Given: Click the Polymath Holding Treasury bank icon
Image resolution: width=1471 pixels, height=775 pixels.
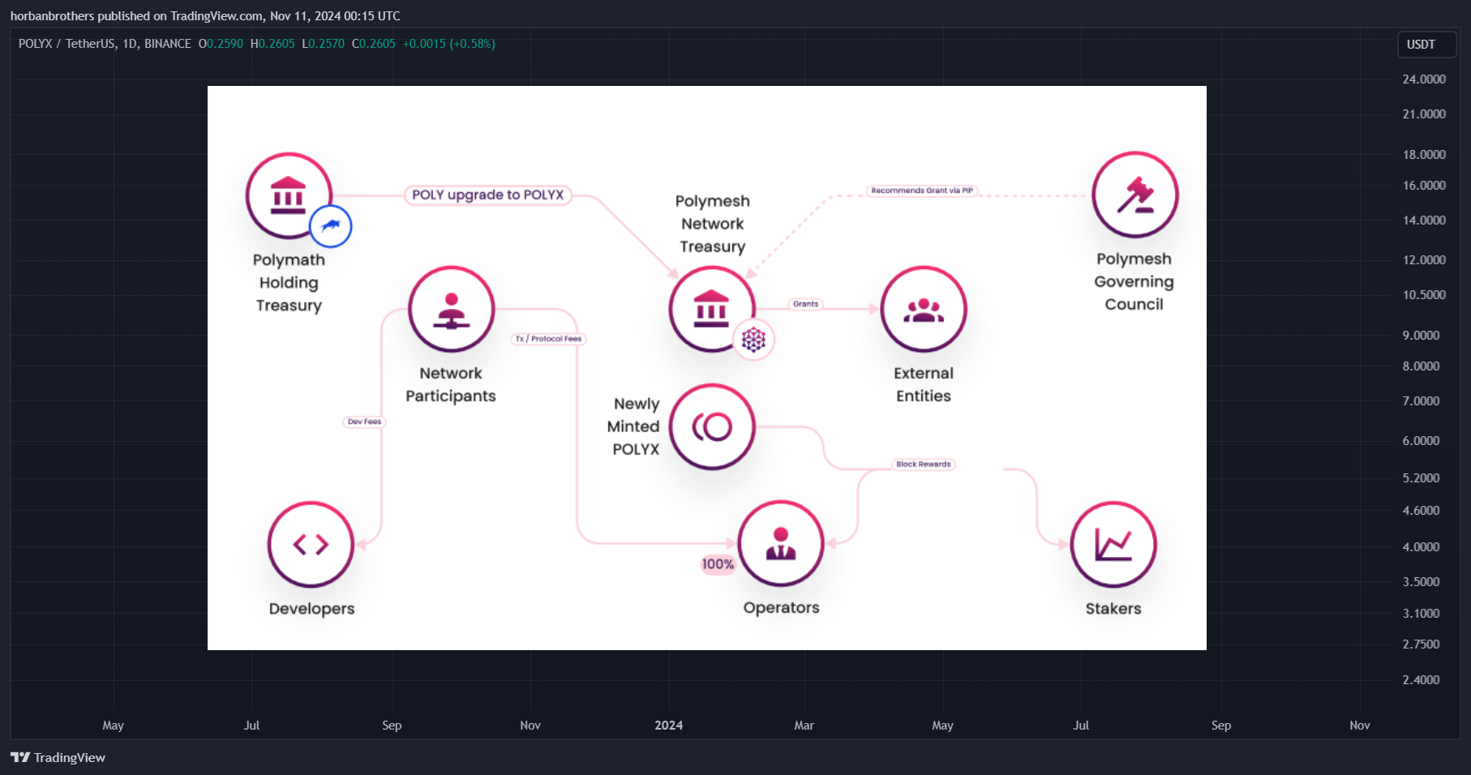Looking at the screenshot, I should [x=289, y=195].
